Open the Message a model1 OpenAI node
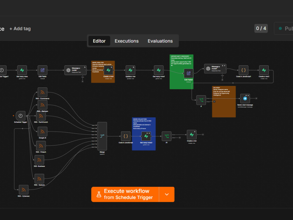Image resolution: width=293 pixels, height=220 pixels. pos(215,69)
